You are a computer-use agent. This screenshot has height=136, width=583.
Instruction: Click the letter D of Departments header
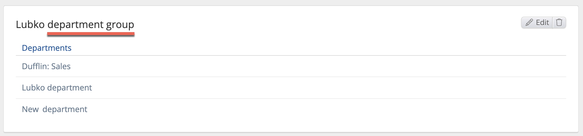[x=25, y=48]
